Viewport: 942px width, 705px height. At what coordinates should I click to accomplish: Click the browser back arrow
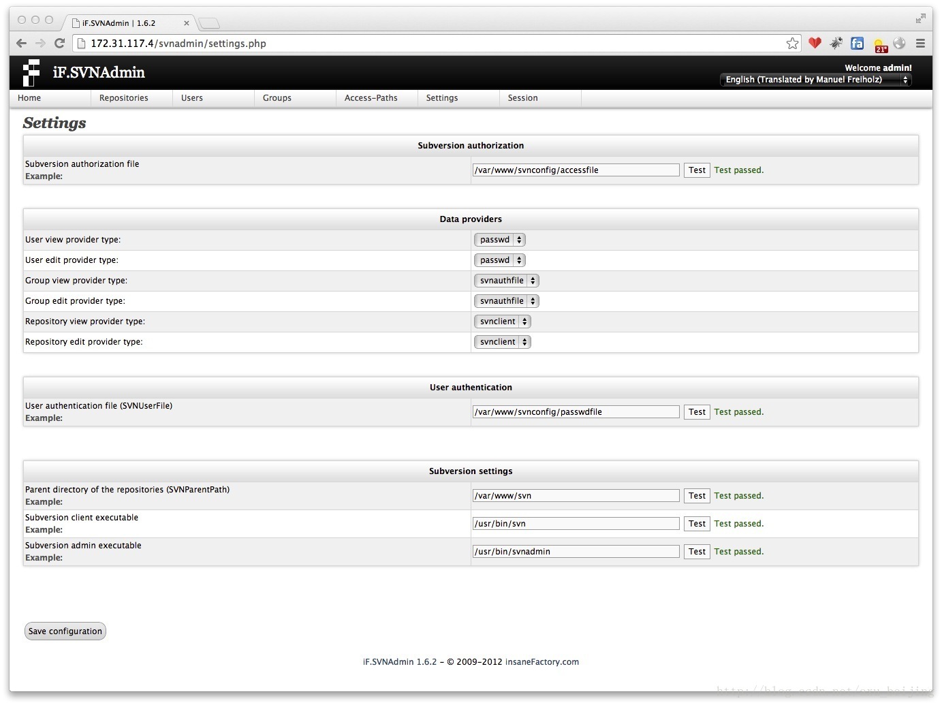click(21, 44)
